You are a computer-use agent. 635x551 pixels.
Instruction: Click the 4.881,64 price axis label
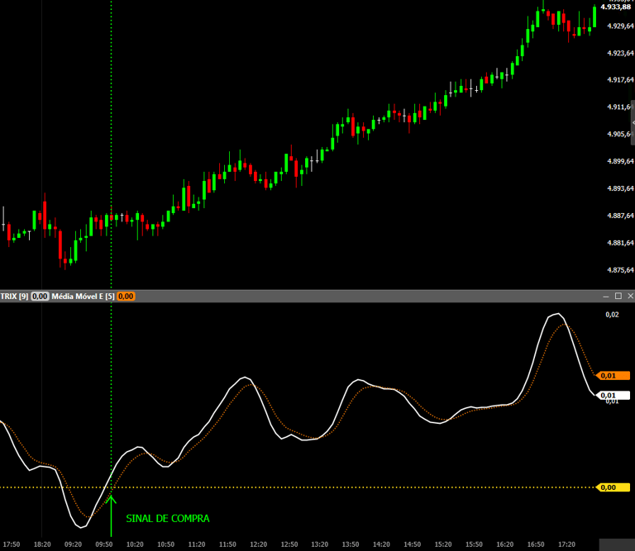click(x=620, y=243)
